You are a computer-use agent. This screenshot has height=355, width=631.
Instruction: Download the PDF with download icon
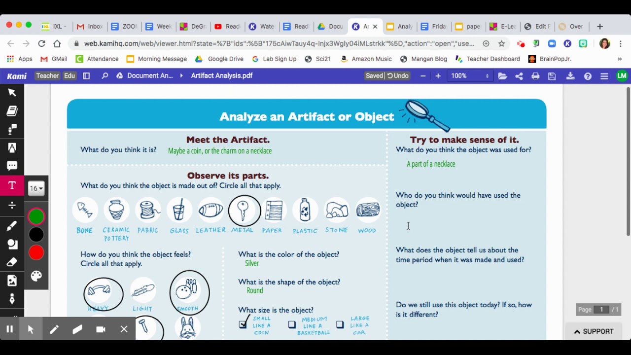pos(570,76)
